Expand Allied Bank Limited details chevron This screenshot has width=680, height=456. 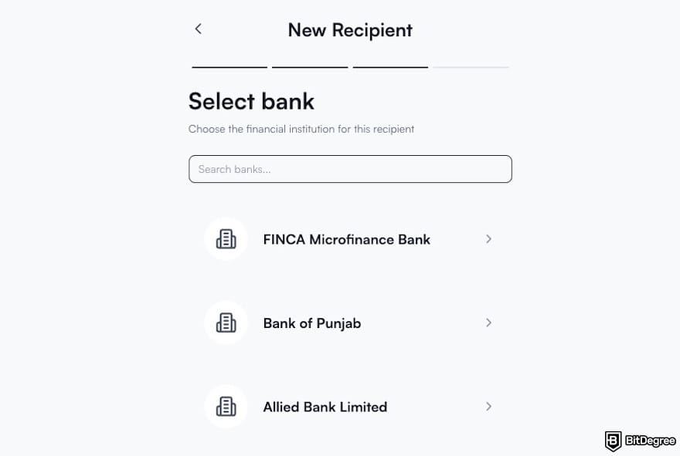click(x=488, y=407)
